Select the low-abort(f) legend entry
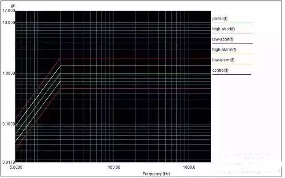Image resolution: width=285 pixels, height=178 pixels. (223, 39)
